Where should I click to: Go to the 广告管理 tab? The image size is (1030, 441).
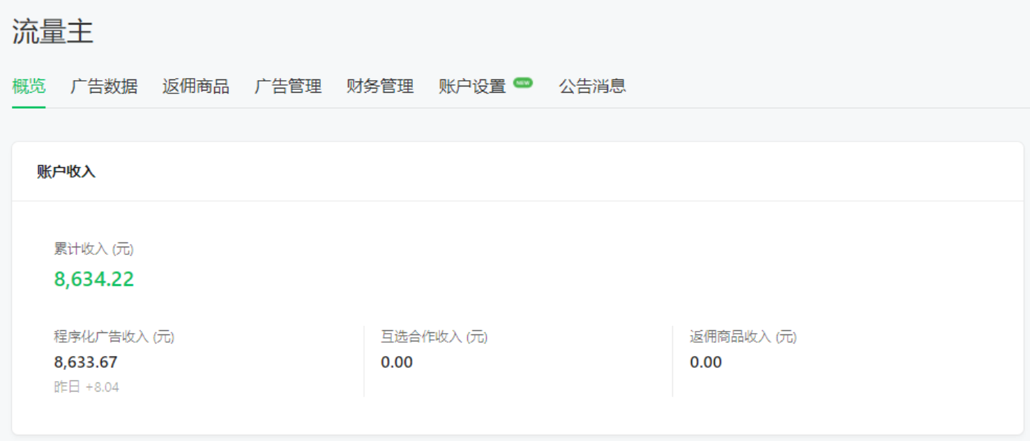(288, 86)
